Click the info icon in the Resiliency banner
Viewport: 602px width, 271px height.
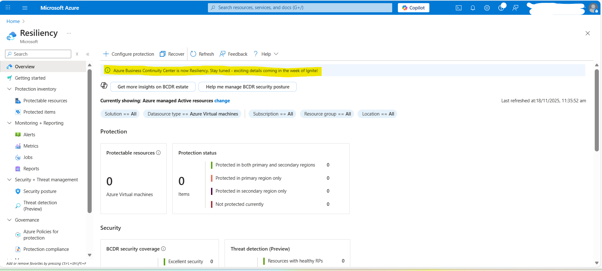(x=107, y=70)
